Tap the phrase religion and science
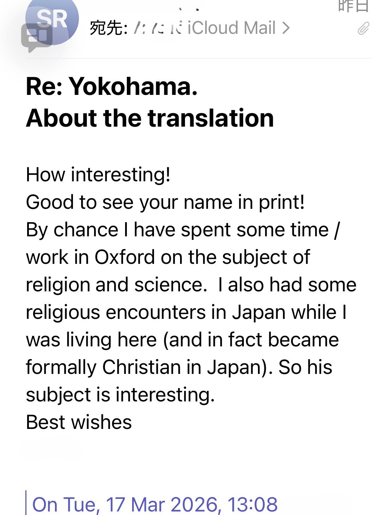The image size is (376, 515). tap(116, 285)
